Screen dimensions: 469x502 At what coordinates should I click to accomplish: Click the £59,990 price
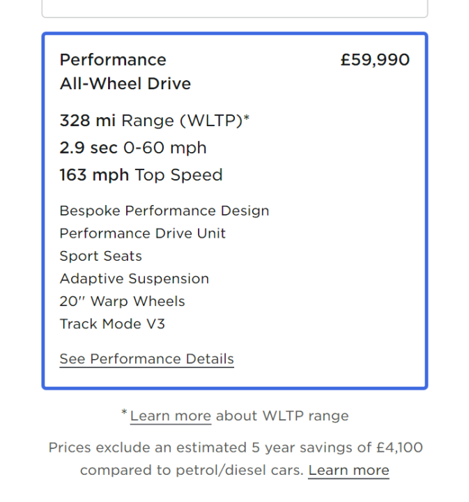[x=375, y=60]
